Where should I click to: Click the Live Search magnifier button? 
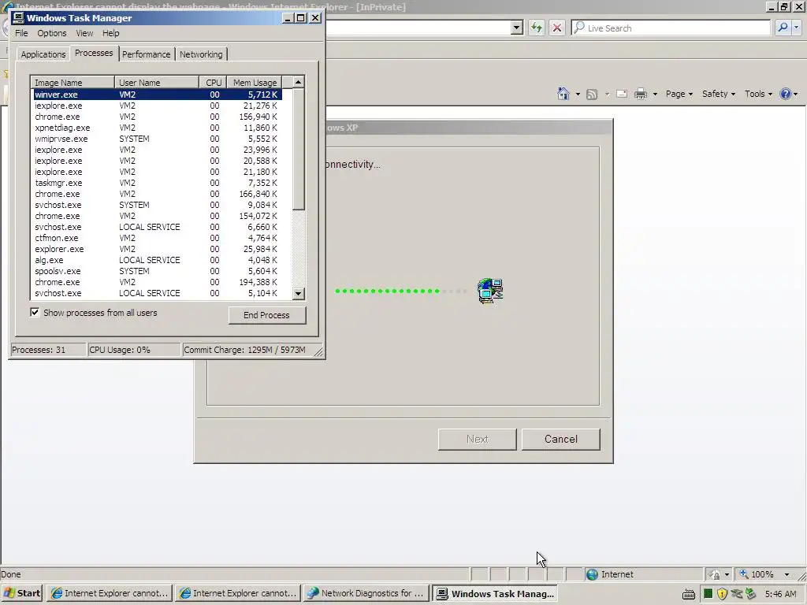(x=783, y=28)
